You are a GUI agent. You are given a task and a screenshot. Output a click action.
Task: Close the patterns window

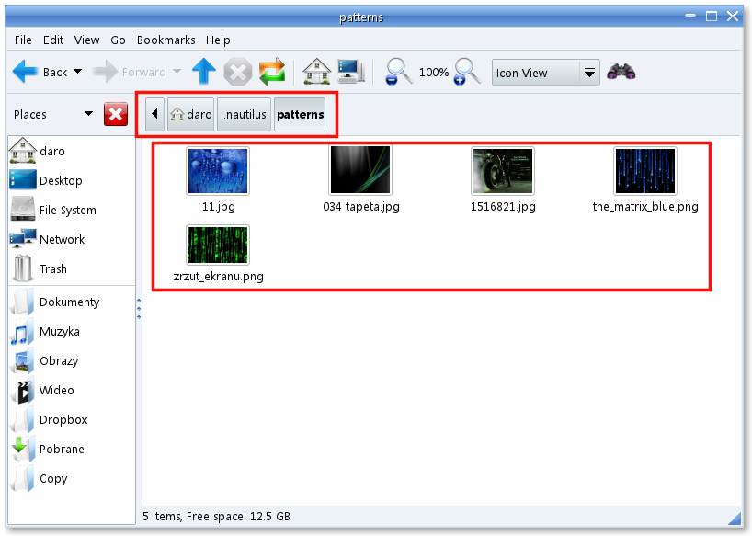(x=733, y=16)
